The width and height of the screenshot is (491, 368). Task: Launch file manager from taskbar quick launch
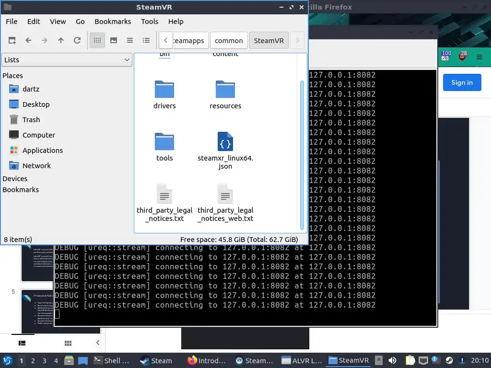(69, 360)
